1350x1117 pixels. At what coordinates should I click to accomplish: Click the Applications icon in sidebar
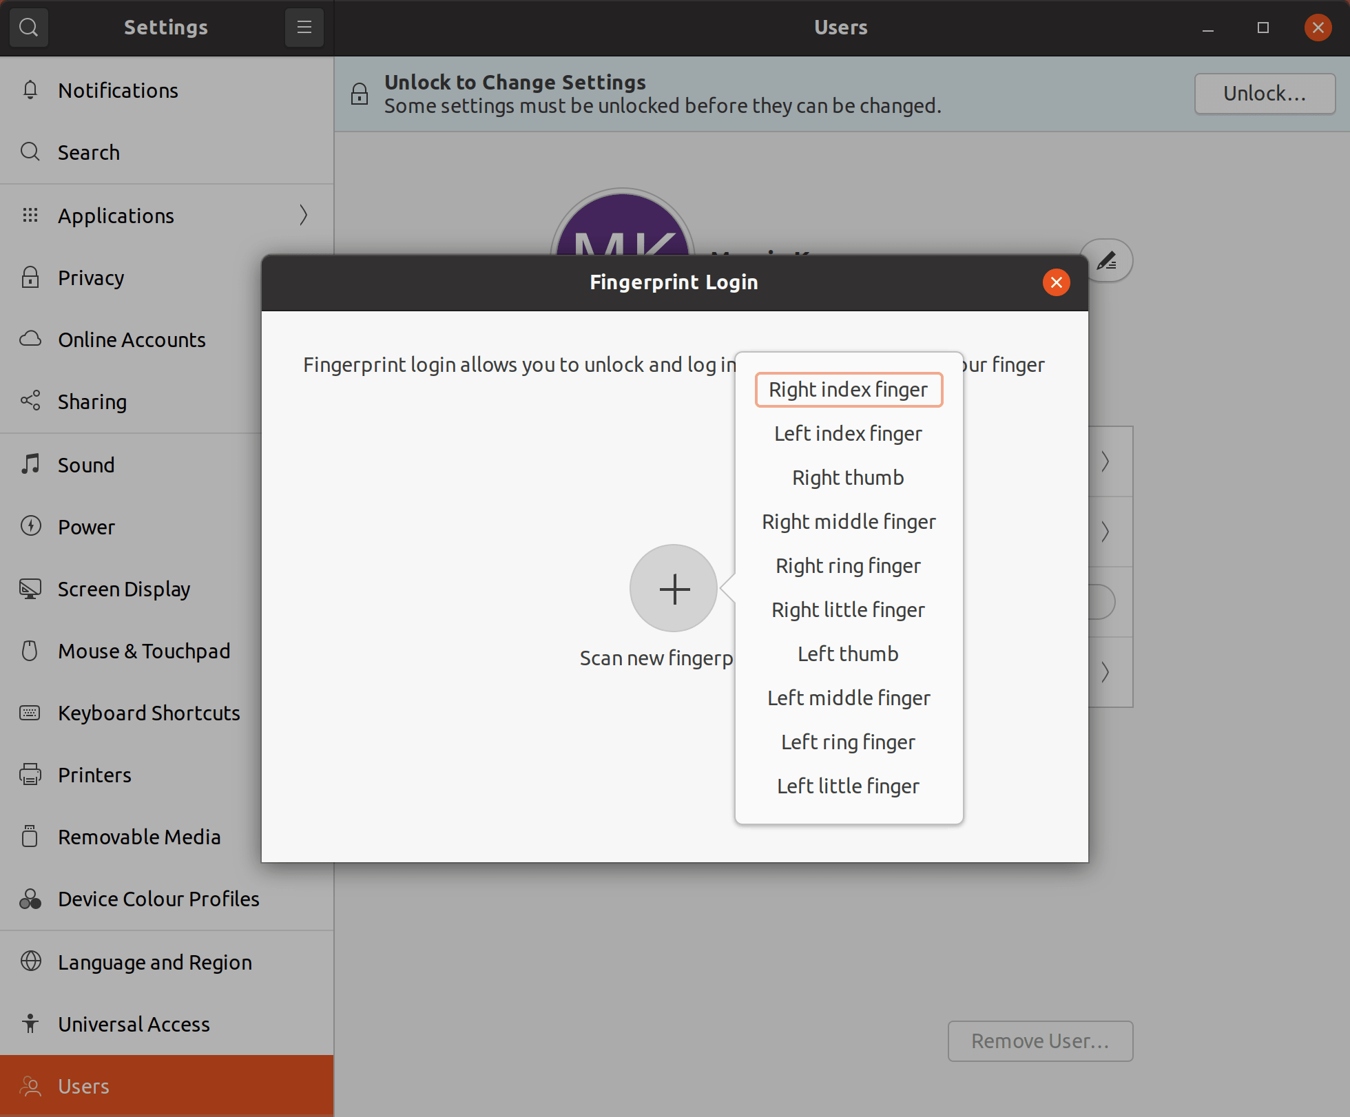30,216
